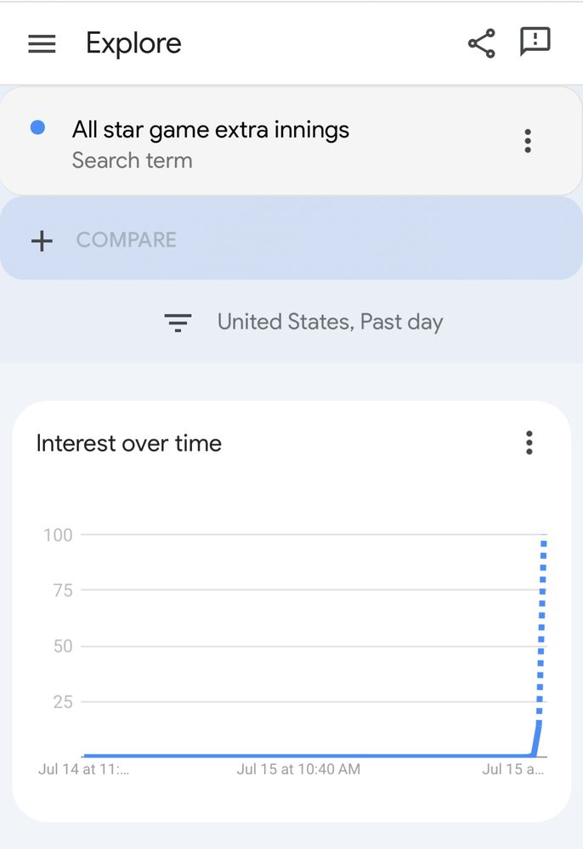The height and width of the screenshot is (849, 583).
Task: Tap the plus icon beside Compare
Action: point(42,240)
